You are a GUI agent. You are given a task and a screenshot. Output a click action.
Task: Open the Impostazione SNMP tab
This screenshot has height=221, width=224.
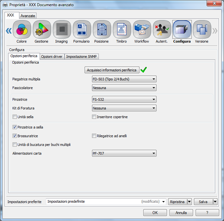coord(81,57)
